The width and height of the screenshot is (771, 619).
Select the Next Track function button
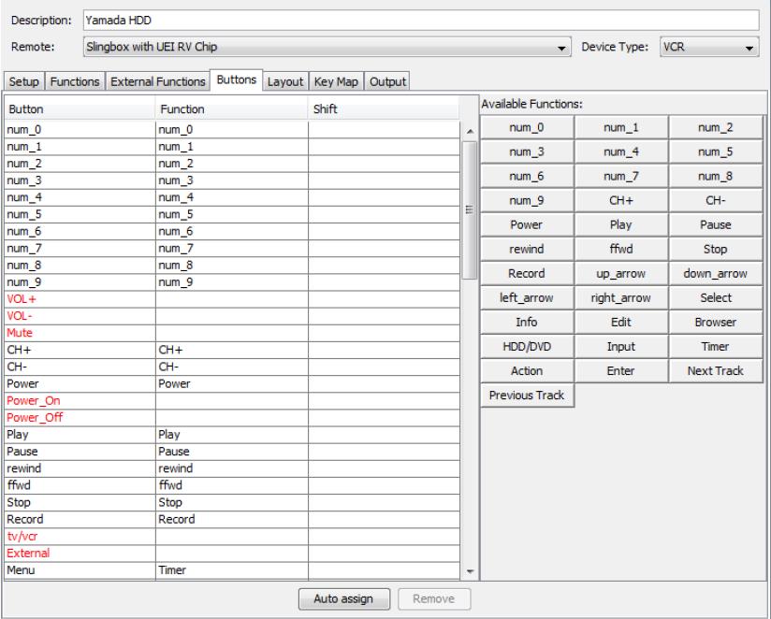tap(716, 371)
